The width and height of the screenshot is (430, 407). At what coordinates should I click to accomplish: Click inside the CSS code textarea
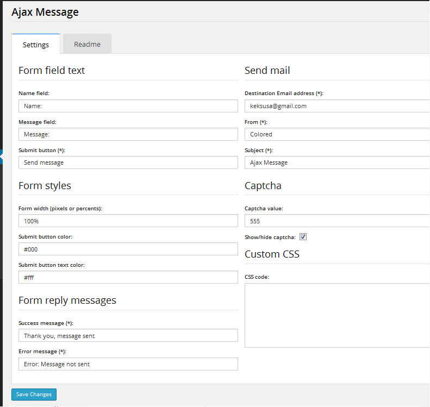click(x=337, y=315)
